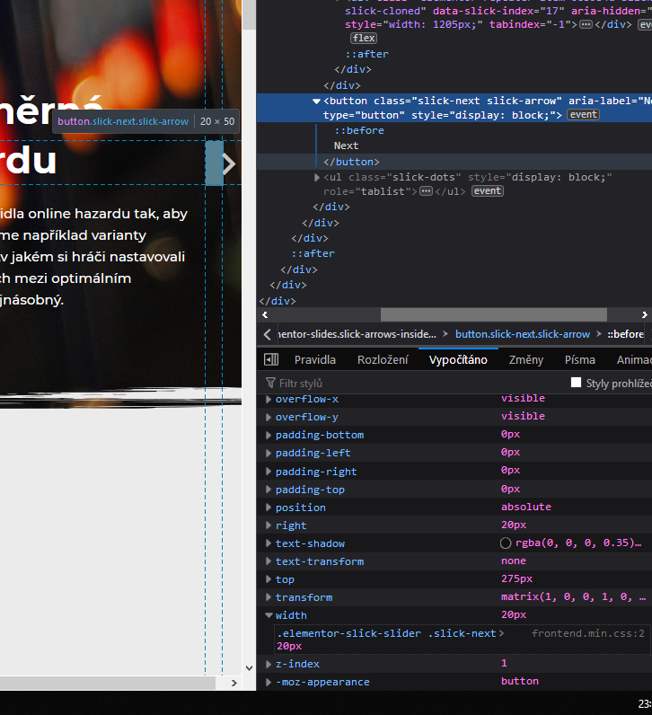Expand the position property
The height and width of the screenshot is (715, 652).
click(269, 508)
